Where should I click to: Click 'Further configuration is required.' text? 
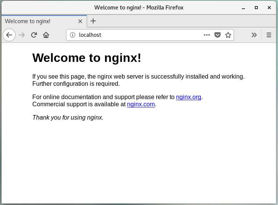pos(76,84)
